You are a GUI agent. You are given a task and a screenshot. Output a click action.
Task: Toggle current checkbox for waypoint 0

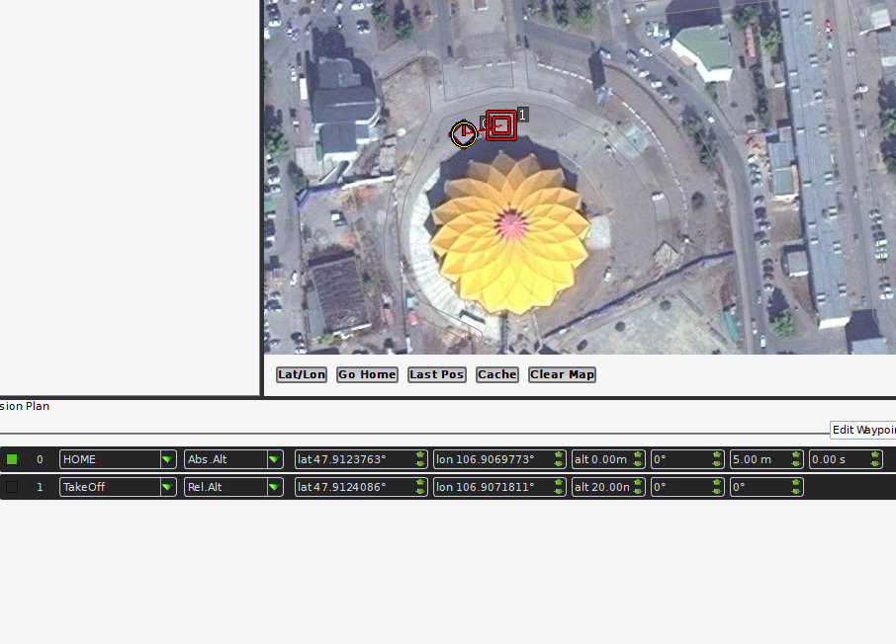click(12, 459)
